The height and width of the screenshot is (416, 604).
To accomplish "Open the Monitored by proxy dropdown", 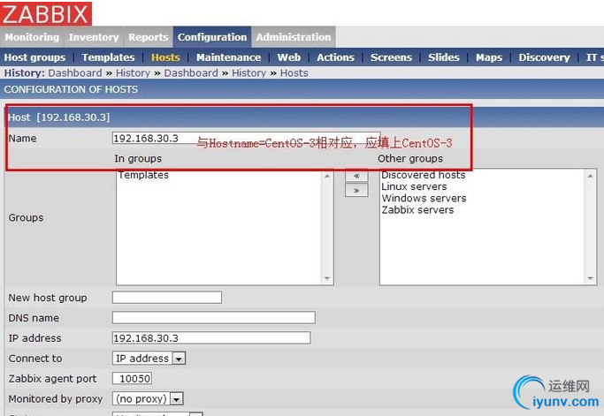I will (x=148, y=398).
